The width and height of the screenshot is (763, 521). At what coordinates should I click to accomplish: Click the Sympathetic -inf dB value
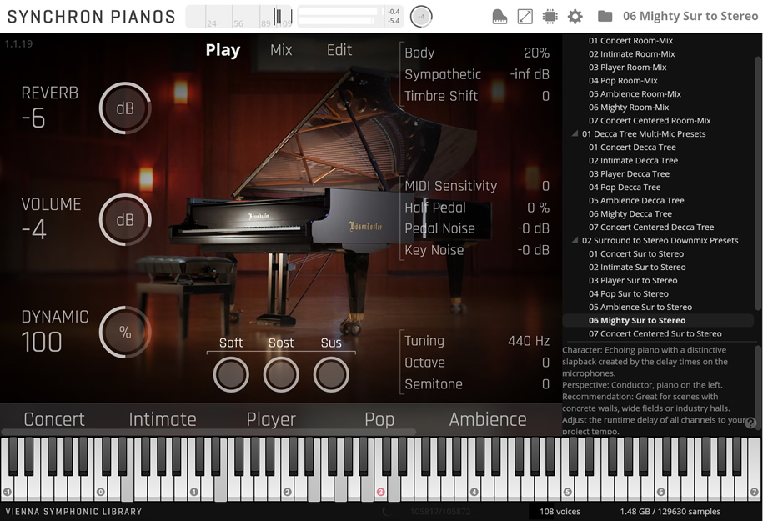click(x=530, y=74)
